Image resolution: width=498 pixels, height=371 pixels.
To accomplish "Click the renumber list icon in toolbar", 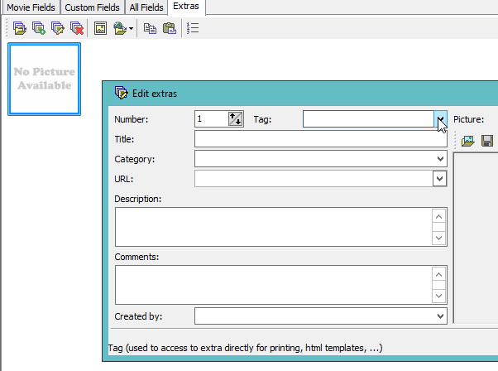I will (x=193, y=29).
